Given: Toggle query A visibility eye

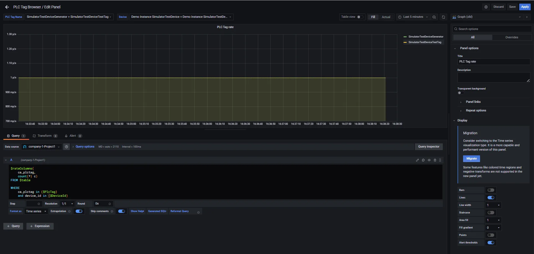Looking at the screenshot, I should pyautogui.click(x=429, y=160).
